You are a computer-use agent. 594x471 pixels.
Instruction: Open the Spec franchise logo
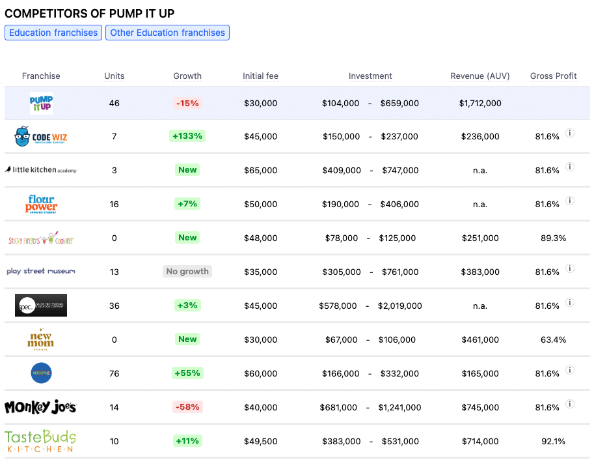(x=41, y=306)
